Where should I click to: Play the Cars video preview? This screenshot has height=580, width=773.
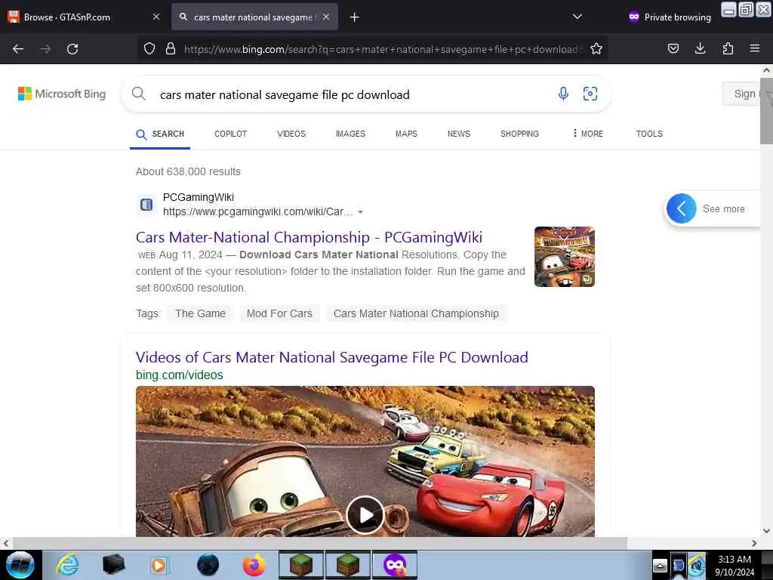[x=365, y=515]
